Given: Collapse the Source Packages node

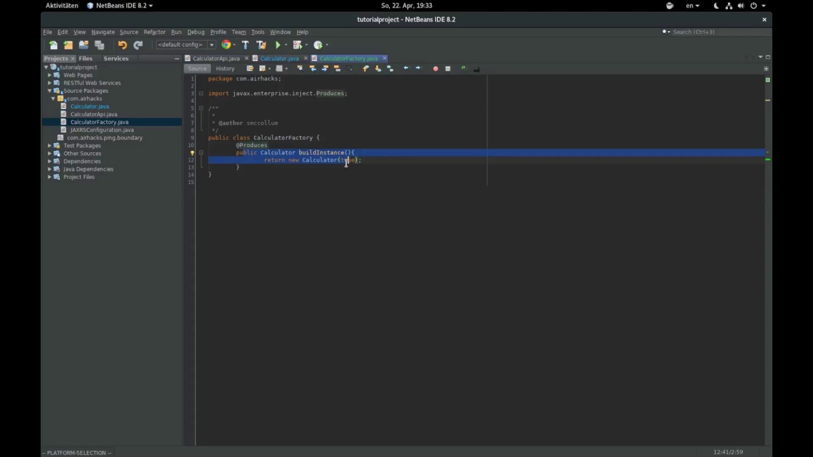Looking at the screenshot, I should [x=50, y=91].
